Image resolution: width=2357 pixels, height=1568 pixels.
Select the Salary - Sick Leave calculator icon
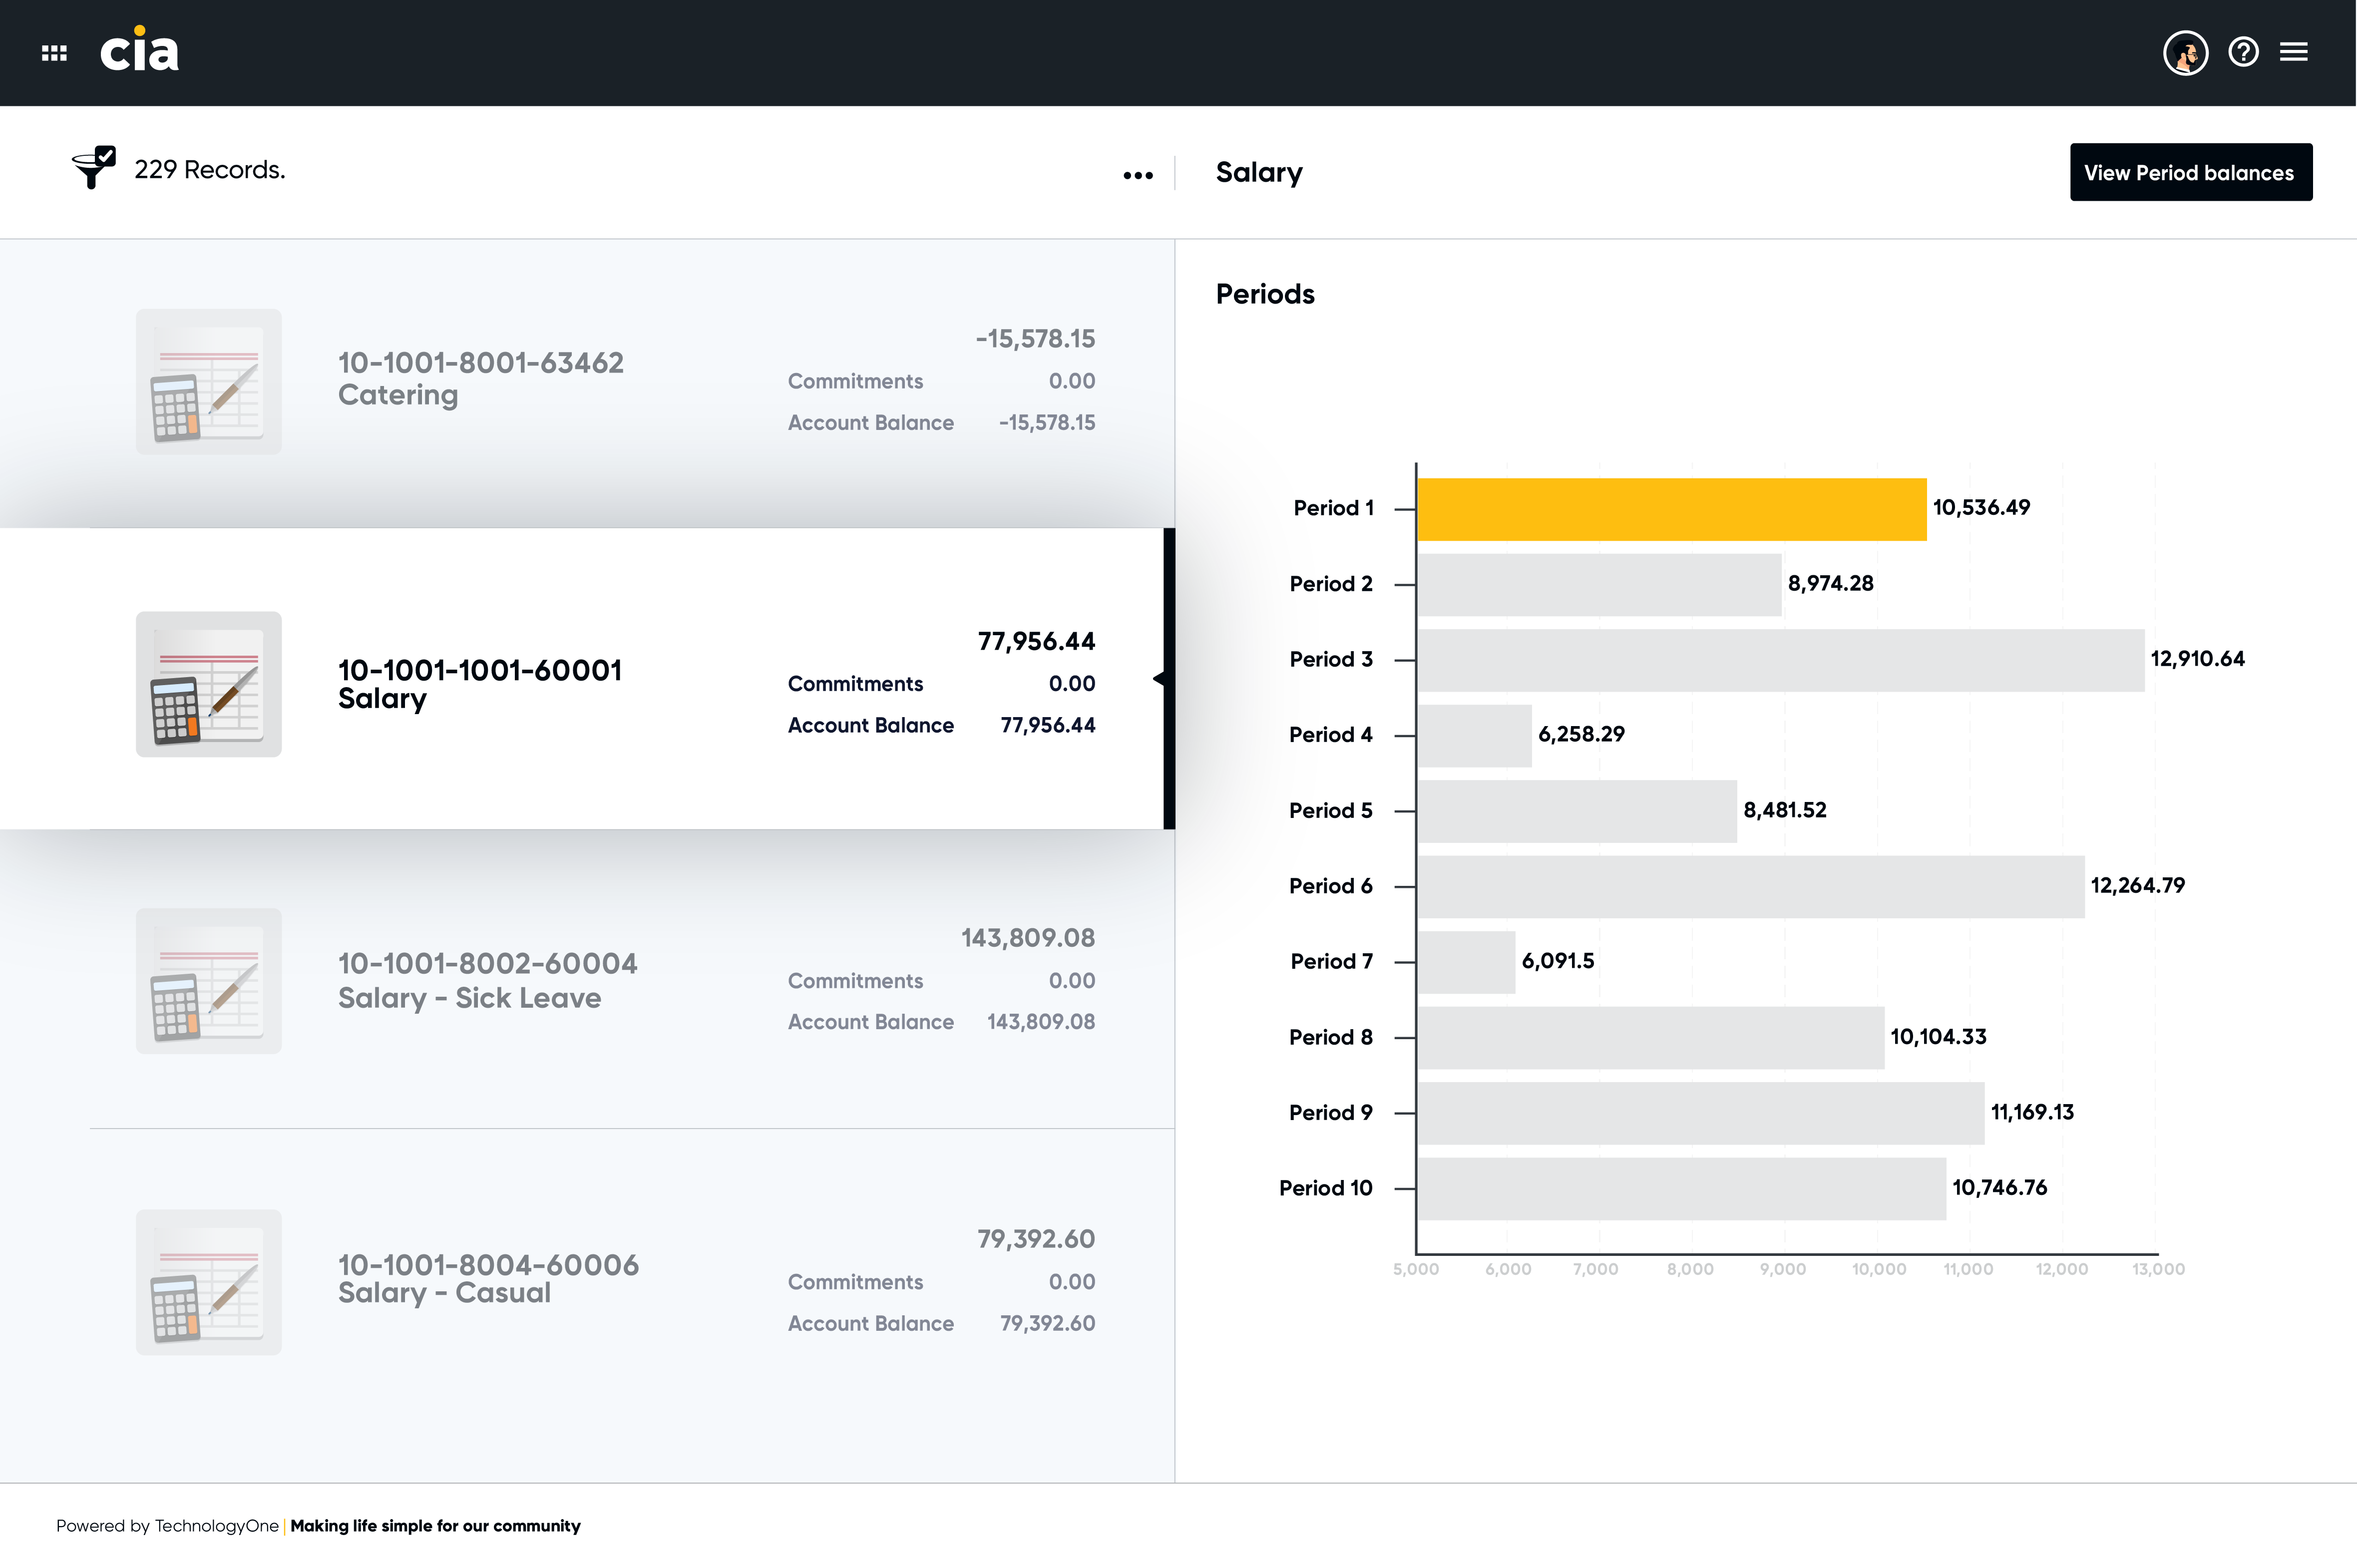pos(209,981)
